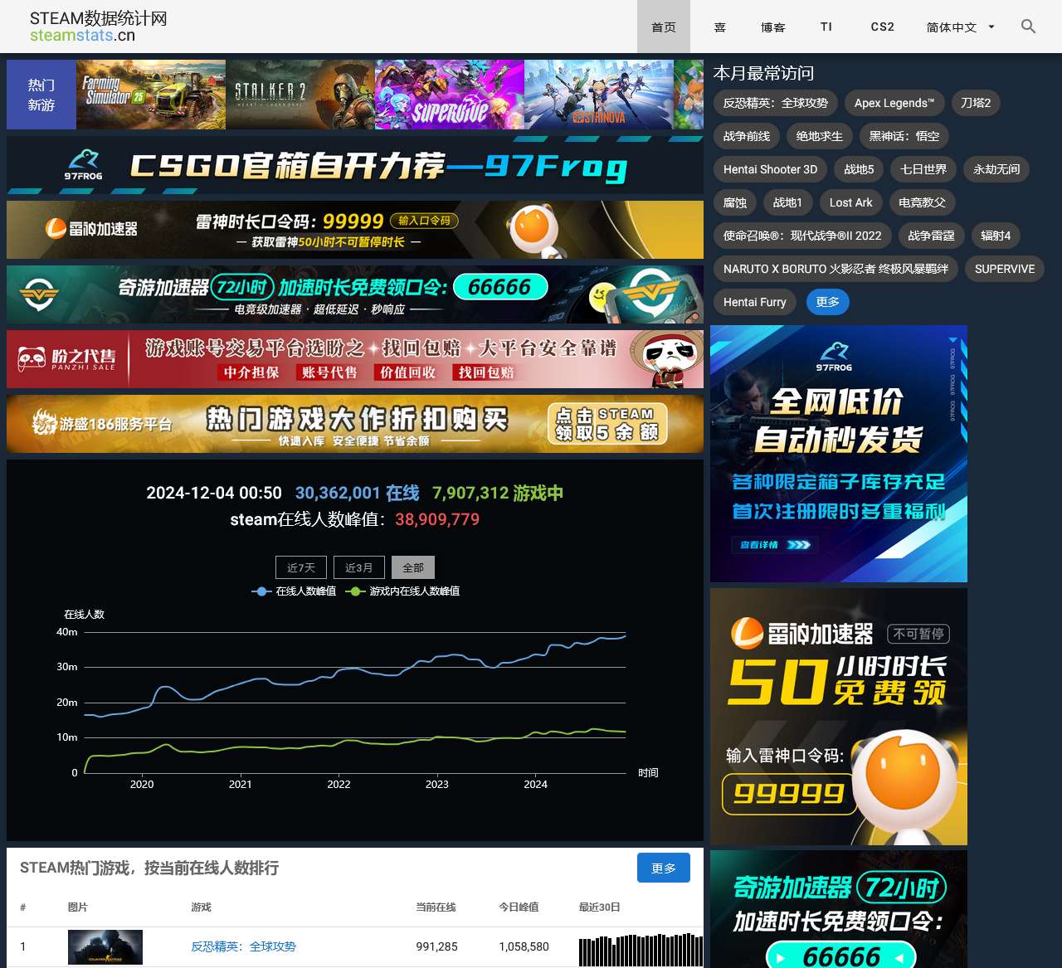Image resolution: width=1062 pixels, height=968 pixels.
Task: Click the 最近30日 bar chart for row 1
Action: (641, 950)
